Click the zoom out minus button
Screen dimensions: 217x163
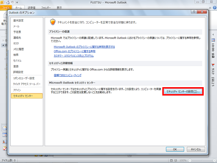(190, 160)
